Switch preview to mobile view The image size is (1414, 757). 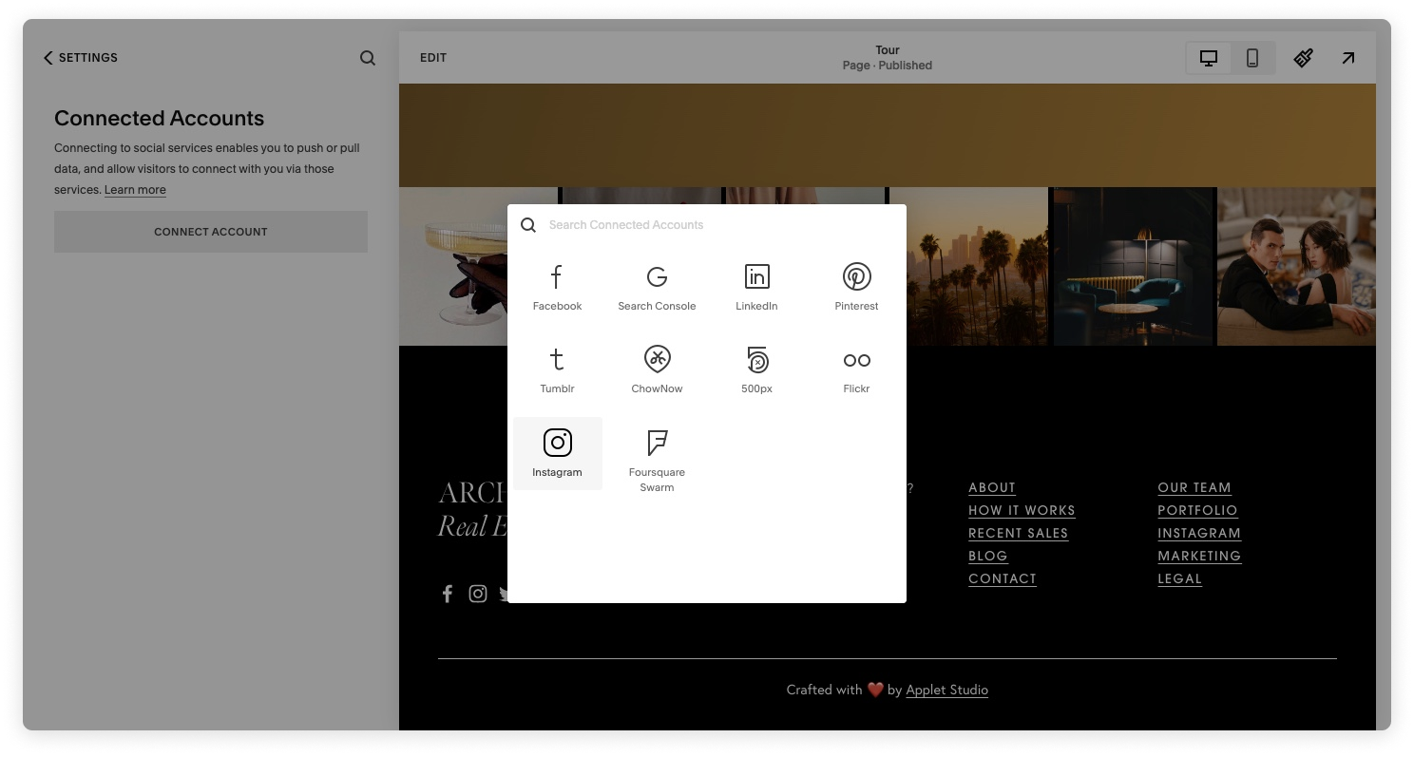pyautogui.click(x=1252, y=58)
